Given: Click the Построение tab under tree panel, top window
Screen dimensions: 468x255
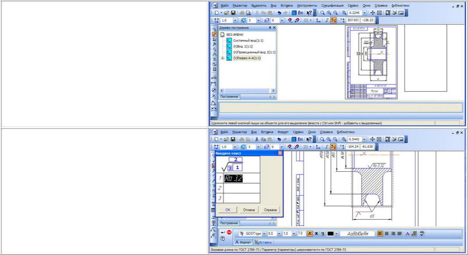Looking at the screenshot, I should click(229, 97).
